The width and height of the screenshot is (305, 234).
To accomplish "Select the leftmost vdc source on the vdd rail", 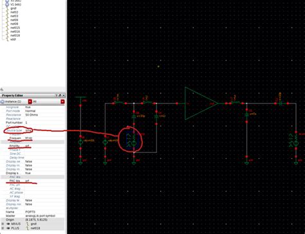I will [x=80, y=142].
